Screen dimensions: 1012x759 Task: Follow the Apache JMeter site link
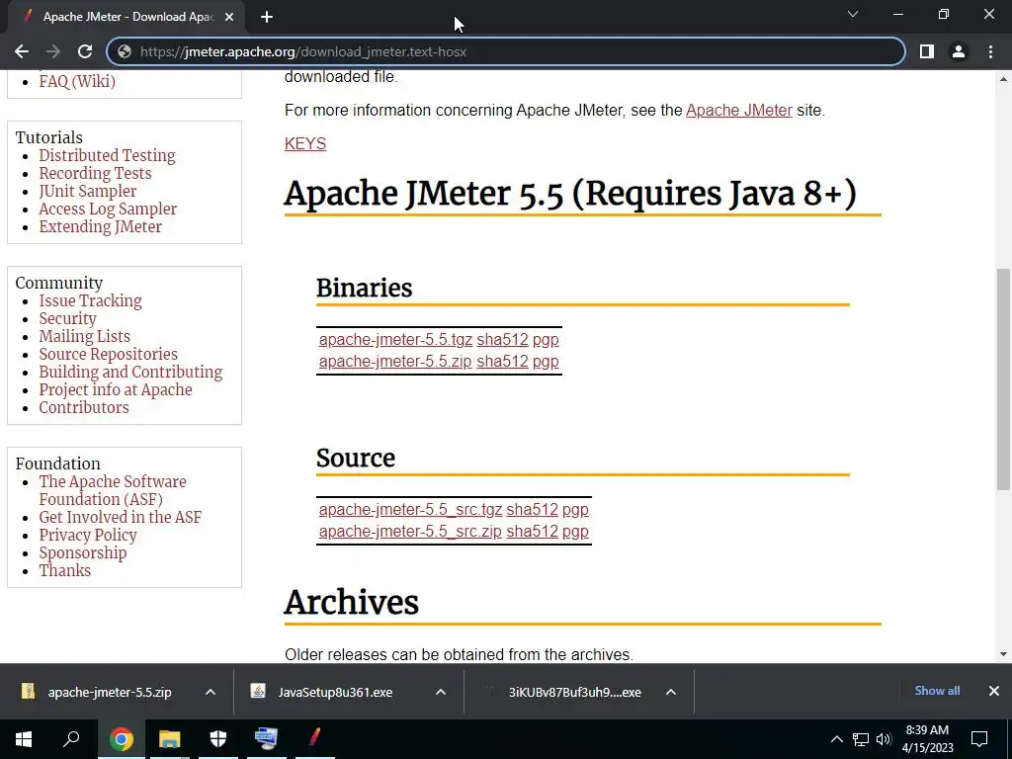[739, 111]
